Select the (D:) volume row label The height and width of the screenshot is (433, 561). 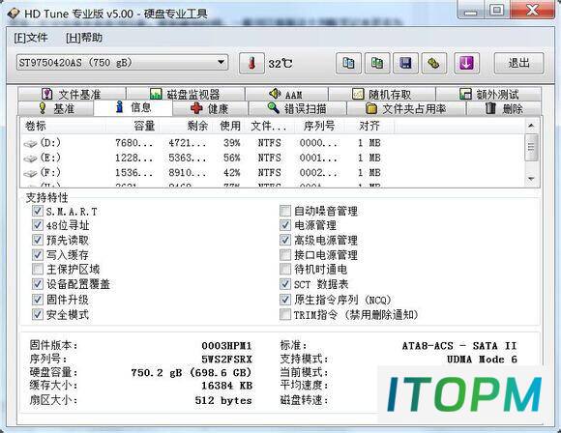(x=50, y=143)
